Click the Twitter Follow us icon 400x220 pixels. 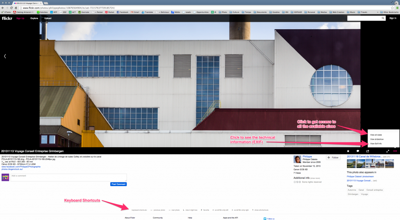[x=265, y=219]
